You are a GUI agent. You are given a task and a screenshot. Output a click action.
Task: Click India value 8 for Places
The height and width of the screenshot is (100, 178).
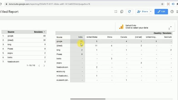coord(82,54)
